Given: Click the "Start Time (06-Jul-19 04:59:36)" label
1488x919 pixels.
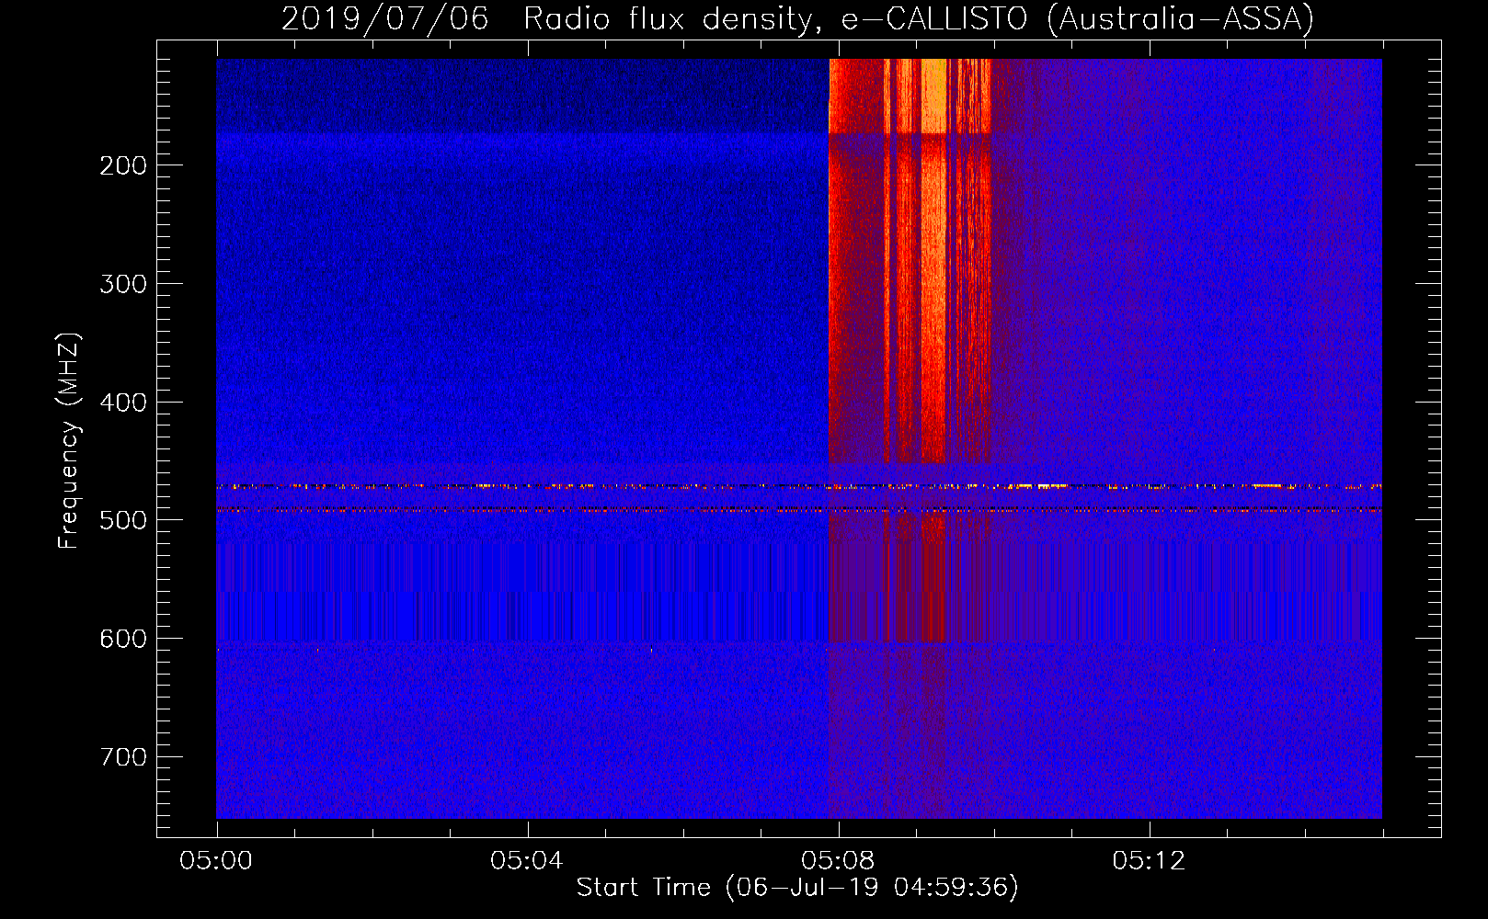Looking at the screenshot, I should pyautogui.click(x=797, y=888).
